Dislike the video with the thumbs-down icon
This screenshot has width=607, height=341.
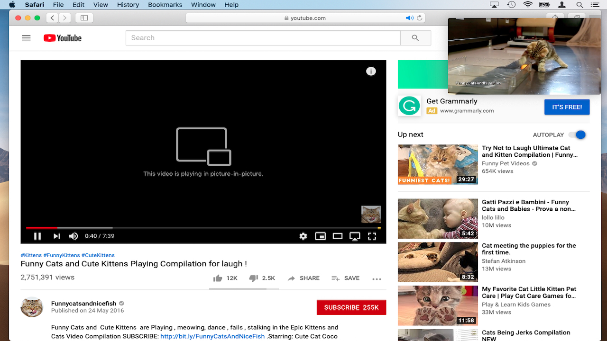[x=254, y=278]
